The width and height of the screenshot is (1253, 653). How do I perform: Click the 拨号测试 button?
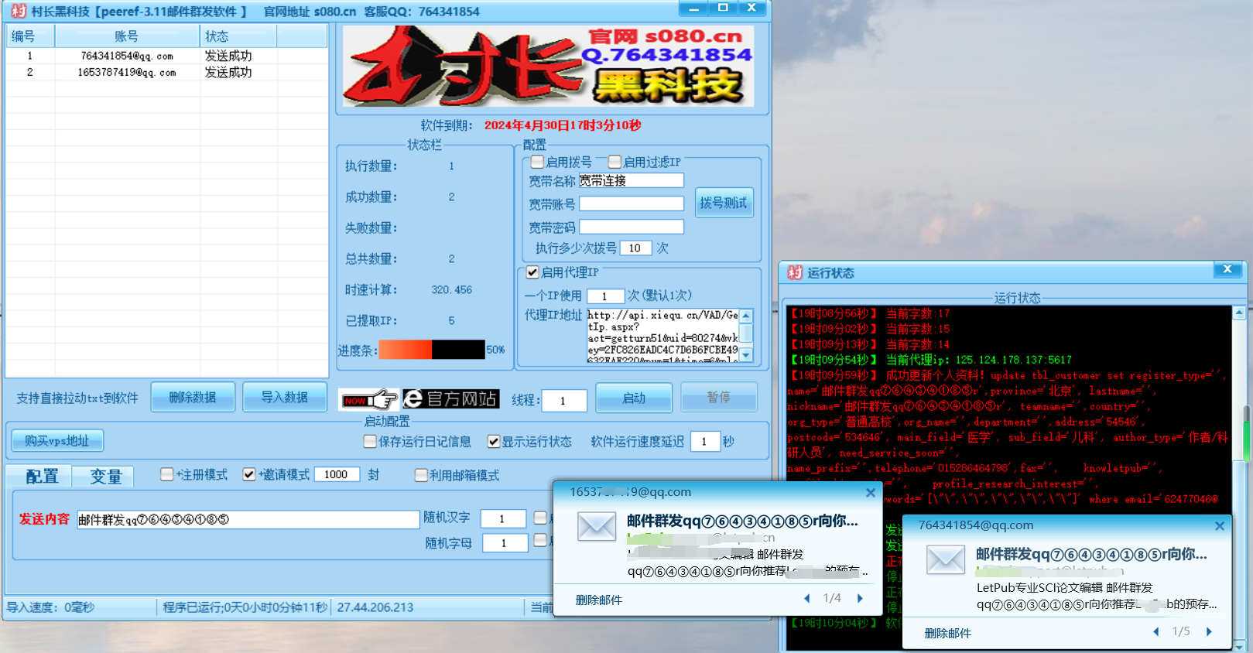(x=724, y=203)
